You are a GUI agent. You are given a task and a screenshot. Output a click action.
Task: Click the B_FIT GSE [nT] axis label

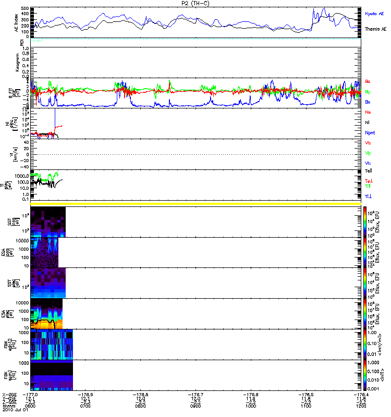(15, 93)
